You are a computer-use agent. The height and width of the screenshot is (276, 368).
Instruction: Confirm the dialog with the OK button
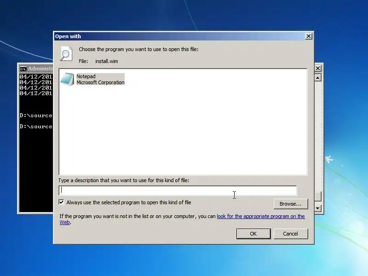[x=253, y=234]
